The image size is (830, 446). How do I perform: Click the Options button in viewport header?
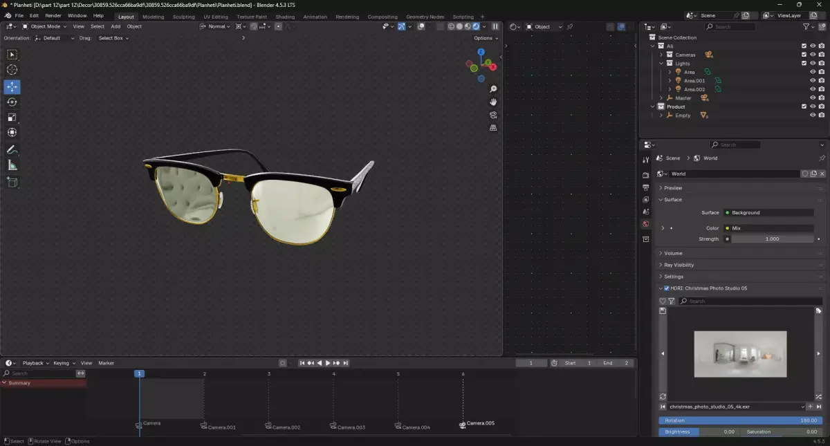coord(485,38)
